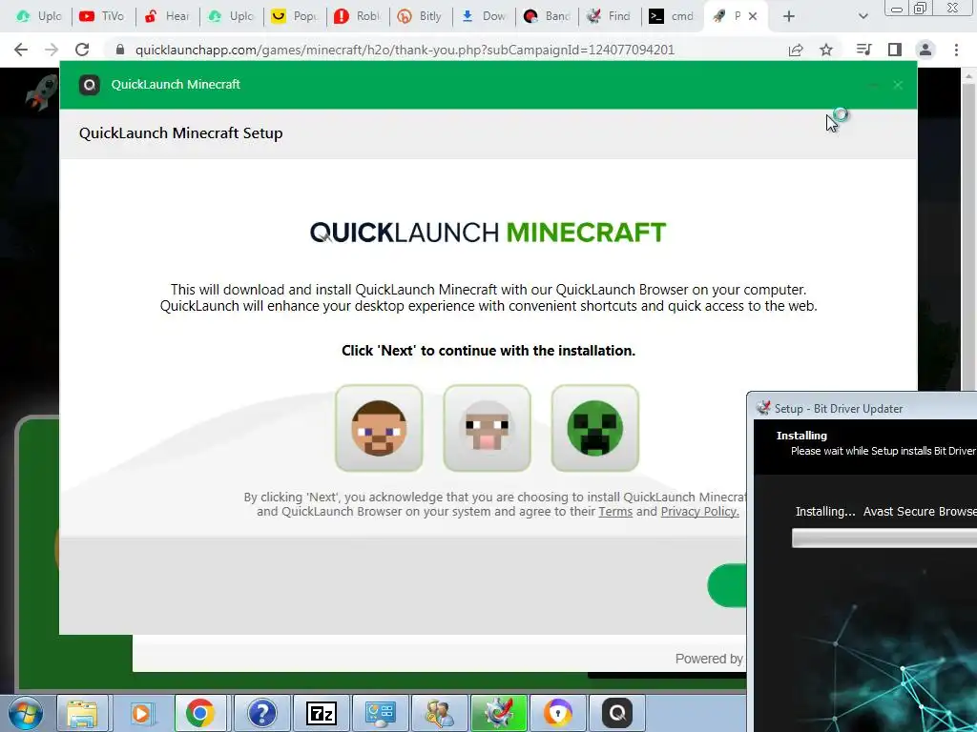Viewport: 977px width, 732px height.
Task: Toggle the Chrome side panel icon
Action: click(x=895, y=50)
